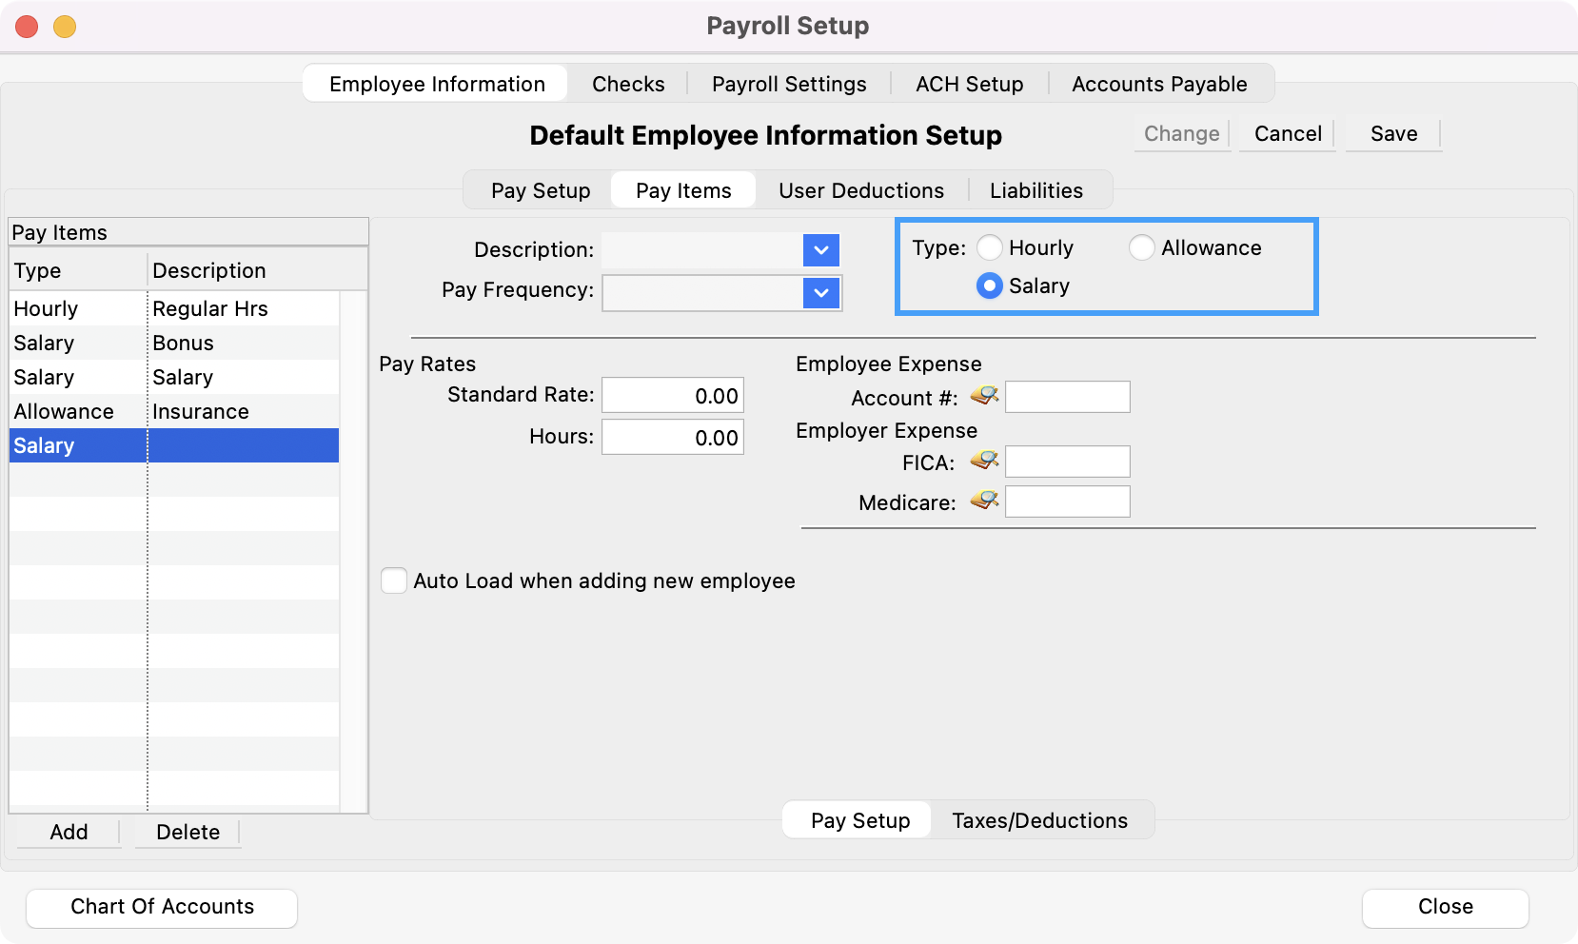Select the Allowance type radio button
The height and width of the screenshot is (944, 1578).
(x=1141, y=248)
